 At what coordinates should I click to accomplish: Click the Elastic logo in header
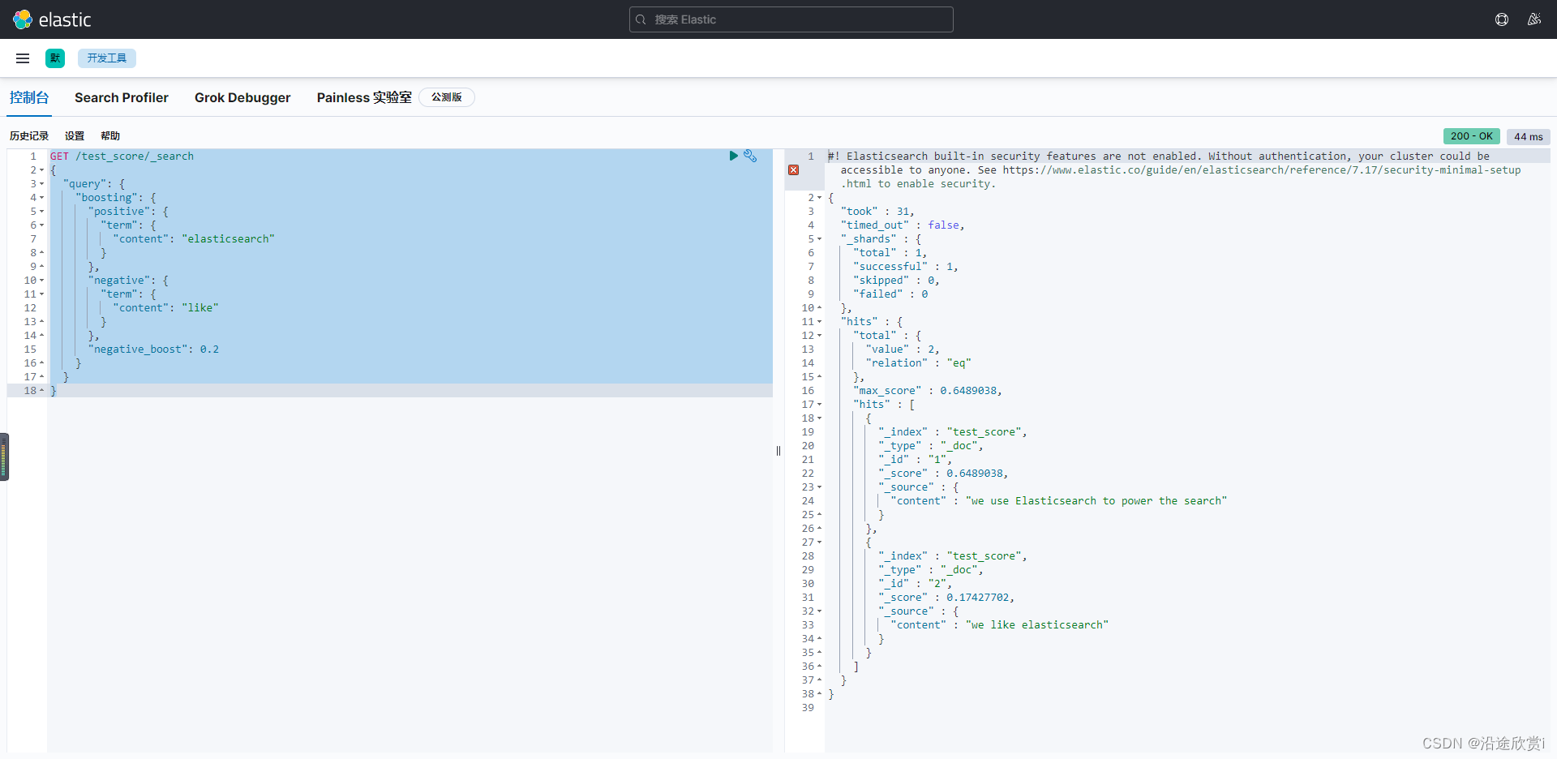(52, 19)
